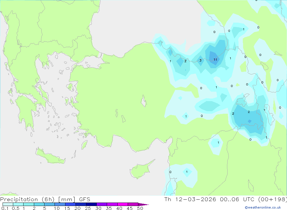Click the 0.1–0.5 mm legend swatch
This screenshot has height=210, width=287.
(x=8, y=204)
